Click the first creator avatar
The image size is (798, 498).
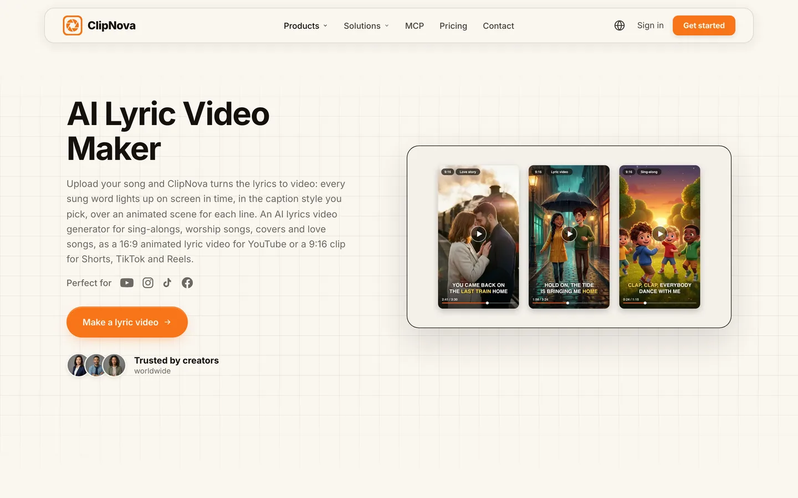[78, 365]
